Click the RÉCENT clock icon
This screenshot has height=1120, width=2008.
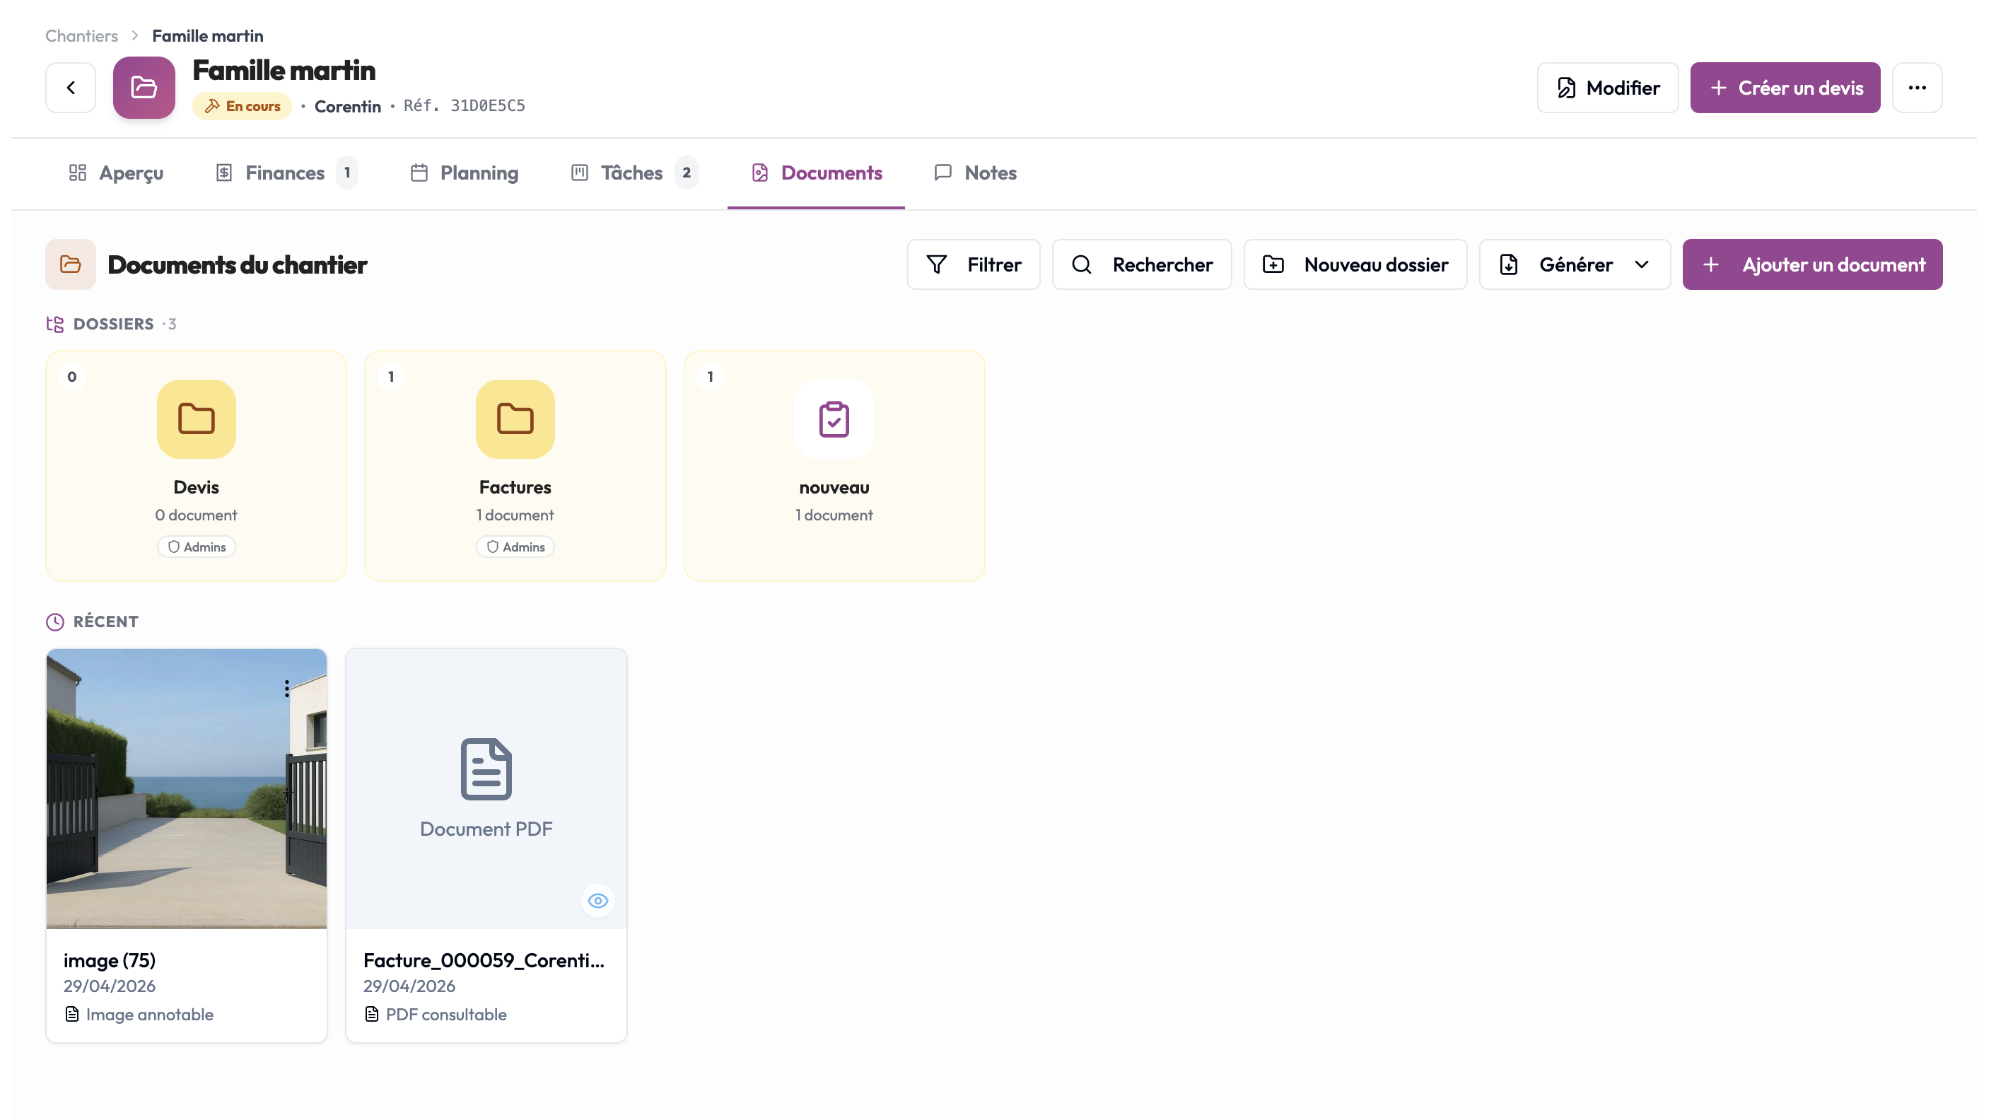(x=55, y=622)
